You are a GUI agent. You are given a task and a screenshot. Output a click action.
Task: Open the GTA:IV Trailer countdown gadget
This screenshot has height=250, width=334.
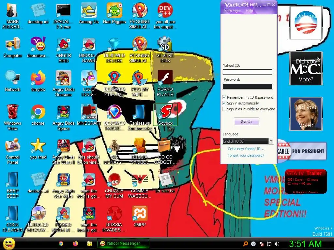pos(306,182)
